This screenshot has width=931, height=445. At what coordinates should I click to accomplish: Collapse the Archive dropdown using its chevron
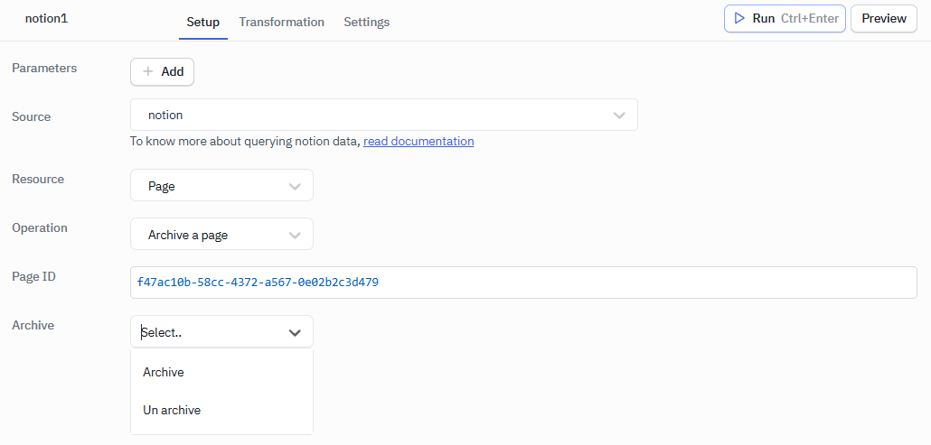pyautogui.click(x=295, y=332)
